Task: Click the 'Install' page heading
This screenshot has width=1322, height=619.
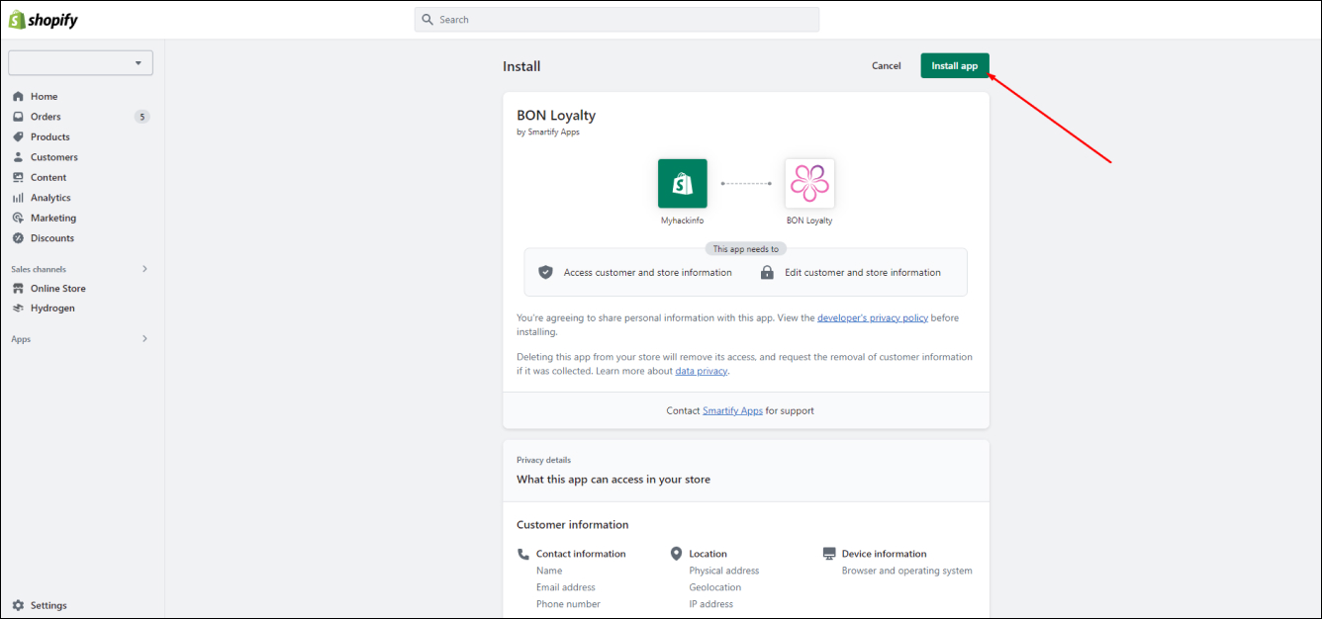Action: pos(521,67)
